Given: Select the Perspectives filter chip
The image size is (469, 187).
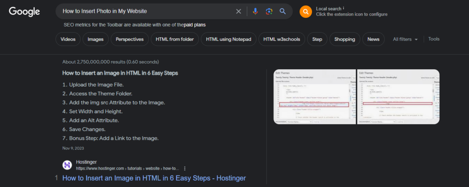Looking at the screenshot, I should pyautogui.click(x=130, y=39).
